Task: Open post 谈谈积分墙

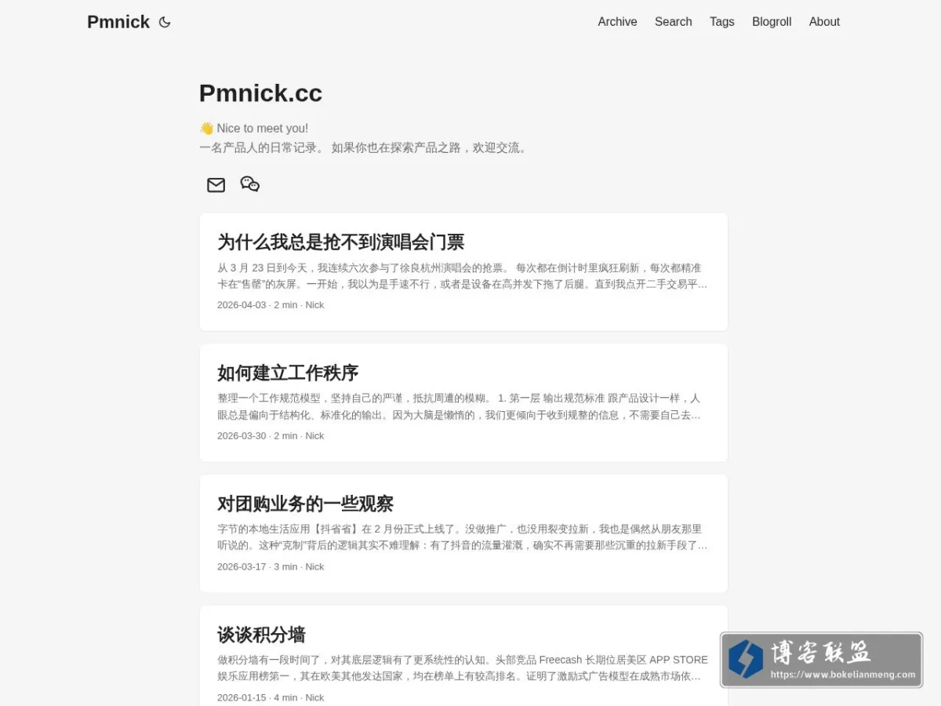Action: coord(261,635)
